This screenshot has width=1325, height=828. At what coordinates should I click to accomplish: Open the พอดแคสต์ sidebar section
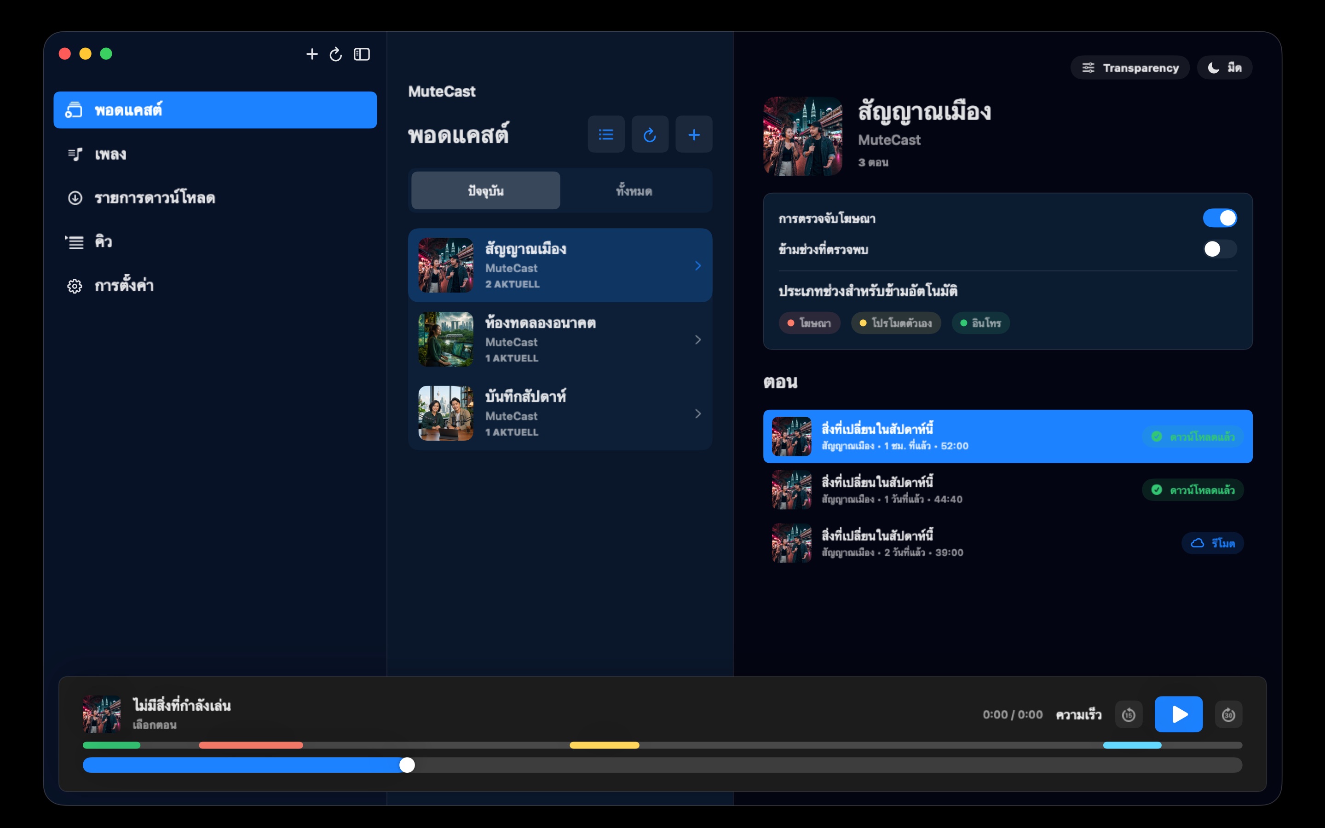(215, 110)
